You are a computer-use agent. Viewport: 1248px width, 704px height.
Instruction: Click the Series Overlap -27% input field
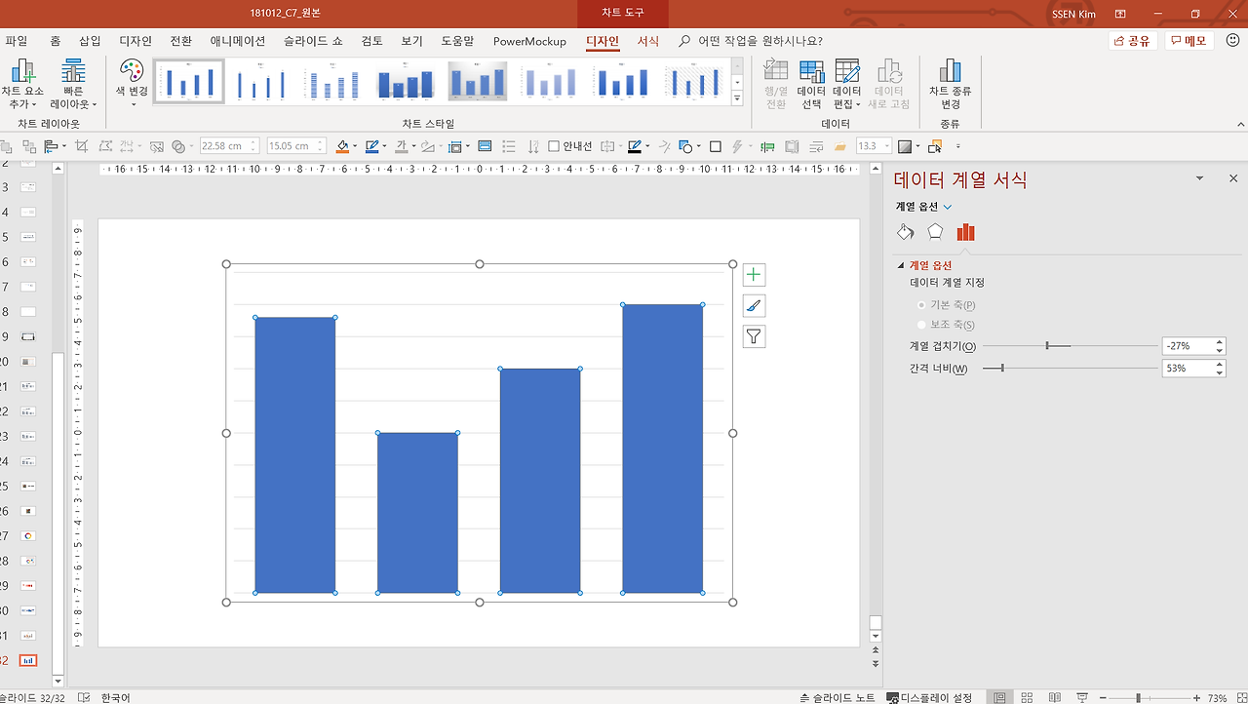point(1188,346)
